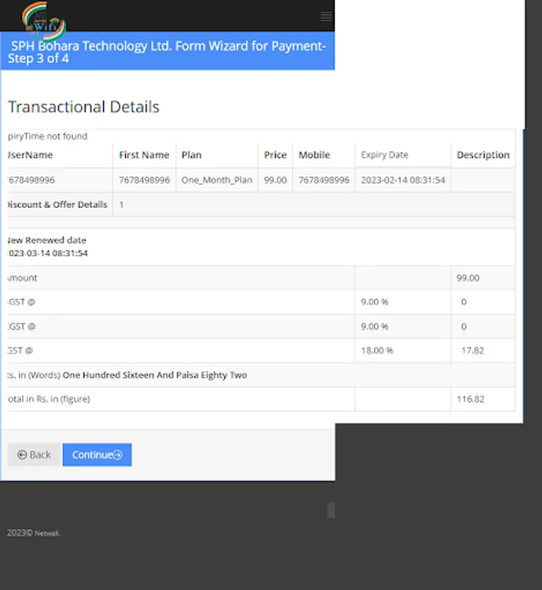Click the Price cell 99.00 in plan row
Screen dimensions: 542x590
276,180
